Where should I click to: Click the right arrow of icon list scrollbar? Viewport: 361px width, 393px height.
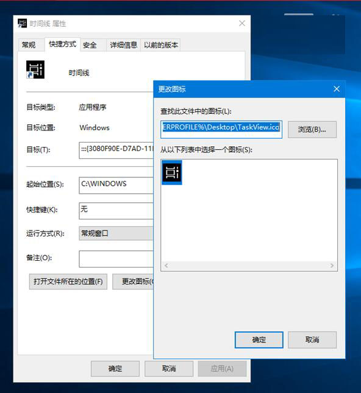[x=332, y=265]
